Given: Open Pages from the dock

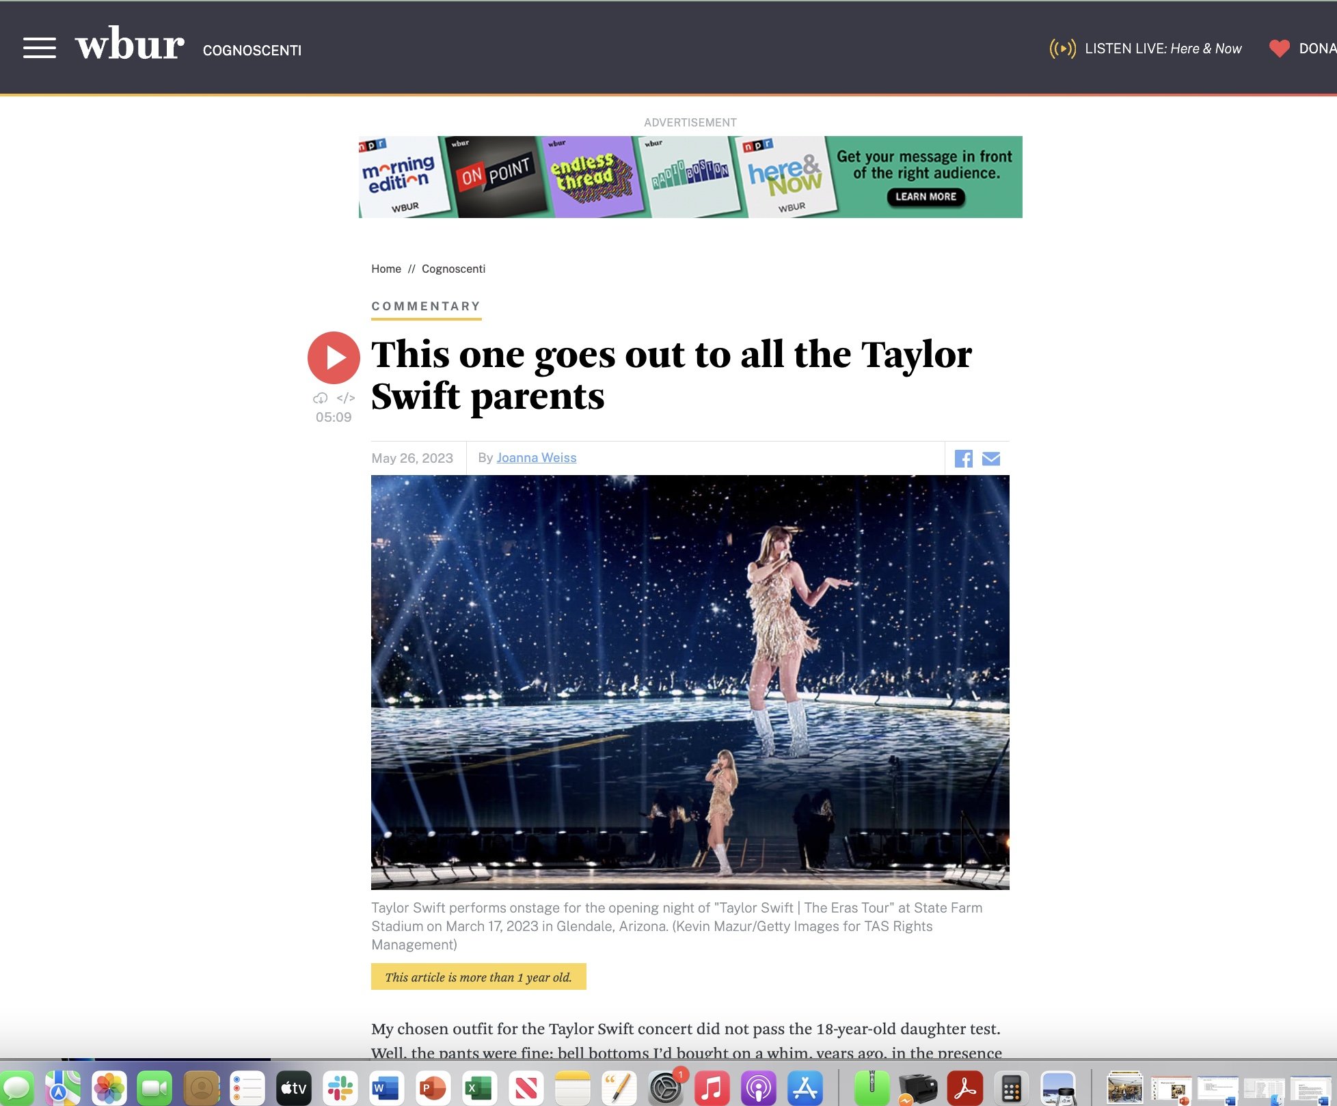Looking at the screenshot, I should (619, 1088).
